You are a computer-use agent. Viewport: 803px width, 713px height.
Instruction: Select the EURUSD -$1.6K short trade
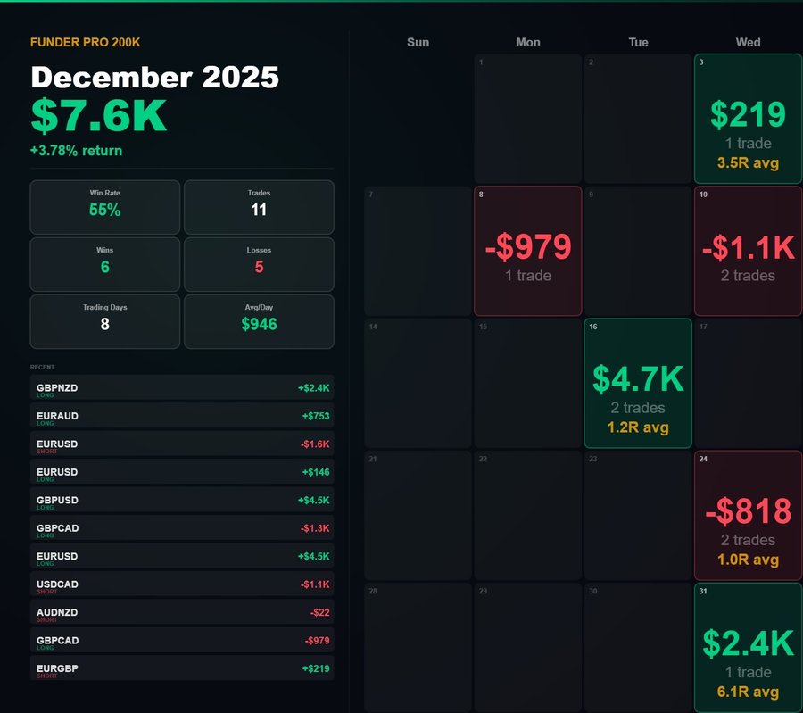[182, 444]
